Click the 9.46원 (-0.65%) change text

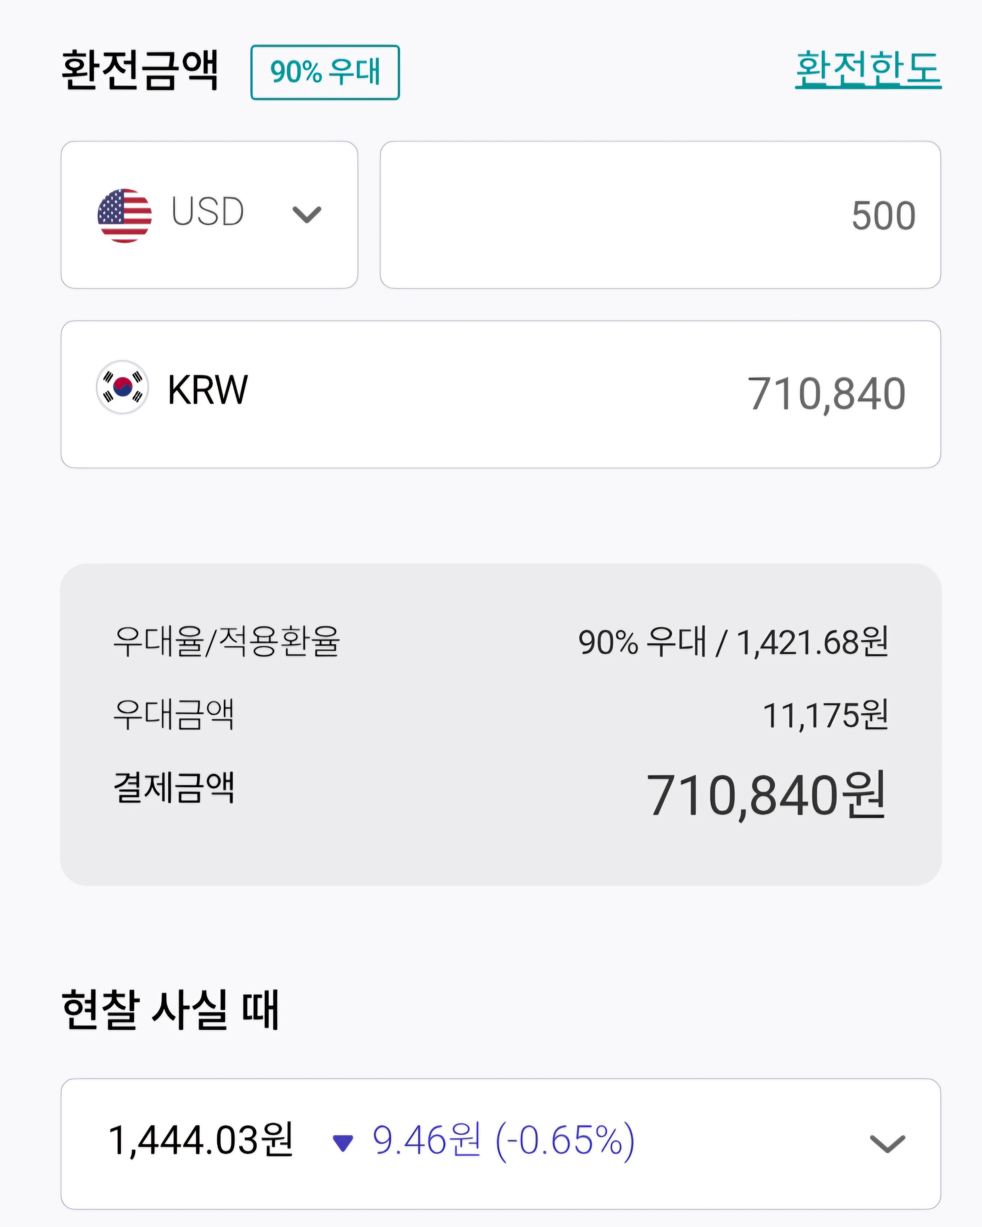[x=503, y=1141]
